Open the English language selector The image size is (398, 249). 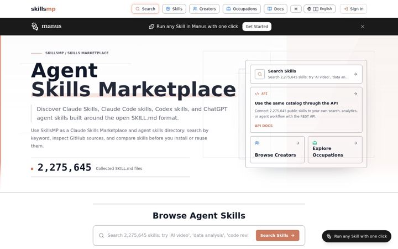click(x=320, y=9)
